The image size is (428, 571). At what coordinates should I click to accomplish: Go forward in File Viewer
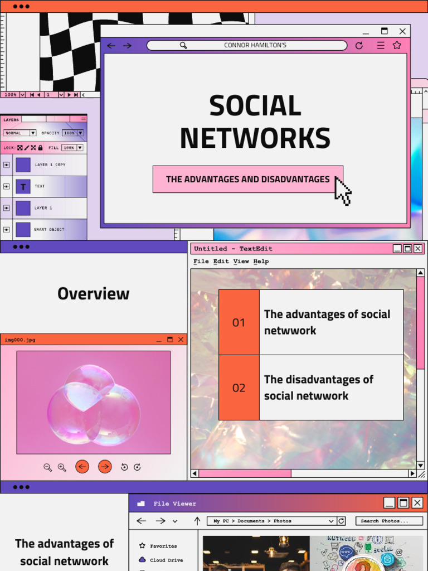tap(160, 521)
